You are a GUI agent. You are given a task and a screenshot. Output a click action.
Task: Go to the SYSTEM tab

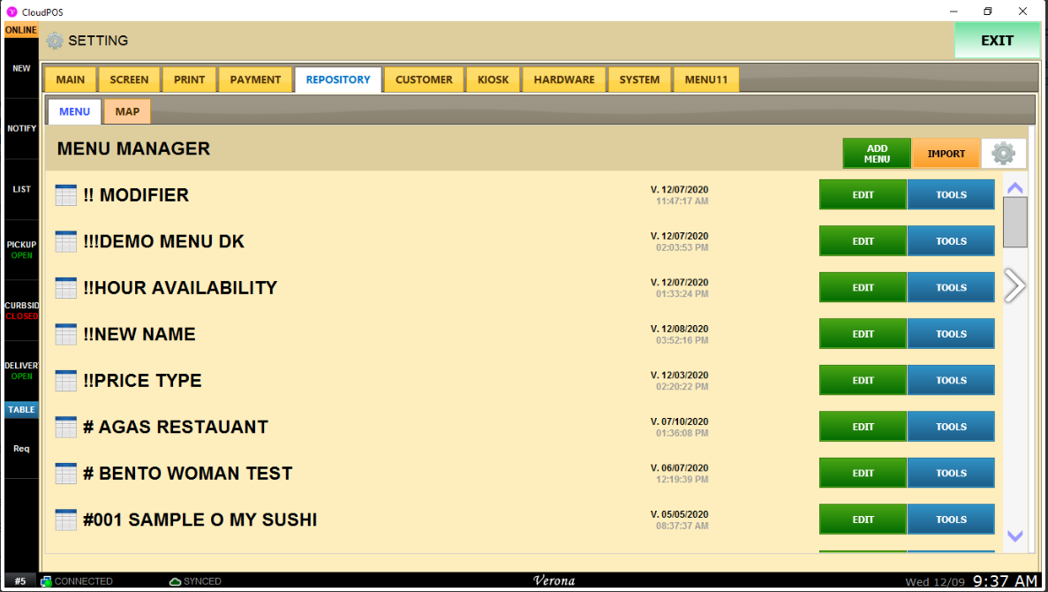coord(639,80)
